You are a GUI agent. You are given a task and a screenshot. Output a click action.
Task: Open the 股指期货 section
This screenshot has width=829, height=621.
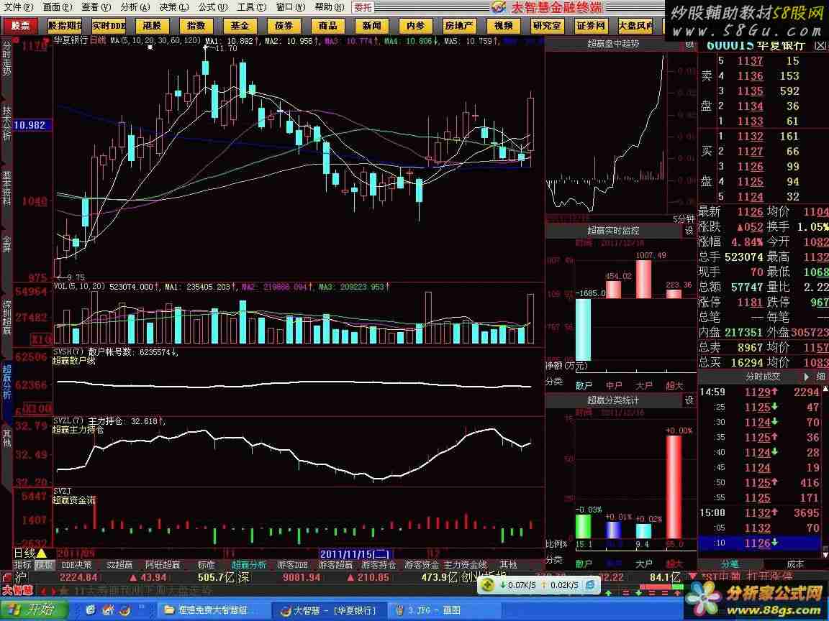[65, 25]
